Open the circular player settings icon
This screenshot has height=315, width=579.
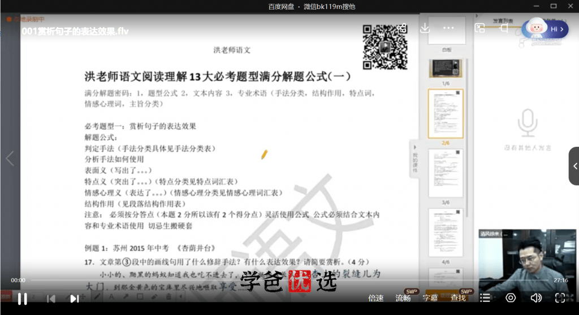coord(511,298)
